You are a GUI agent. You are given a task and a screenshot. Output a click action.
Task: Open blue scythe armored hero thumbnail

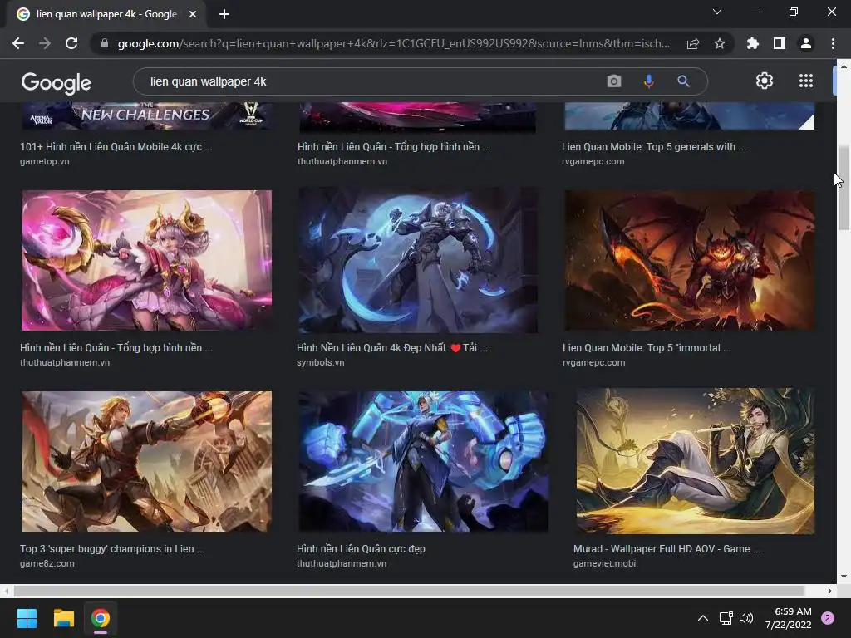pos(418,260)
